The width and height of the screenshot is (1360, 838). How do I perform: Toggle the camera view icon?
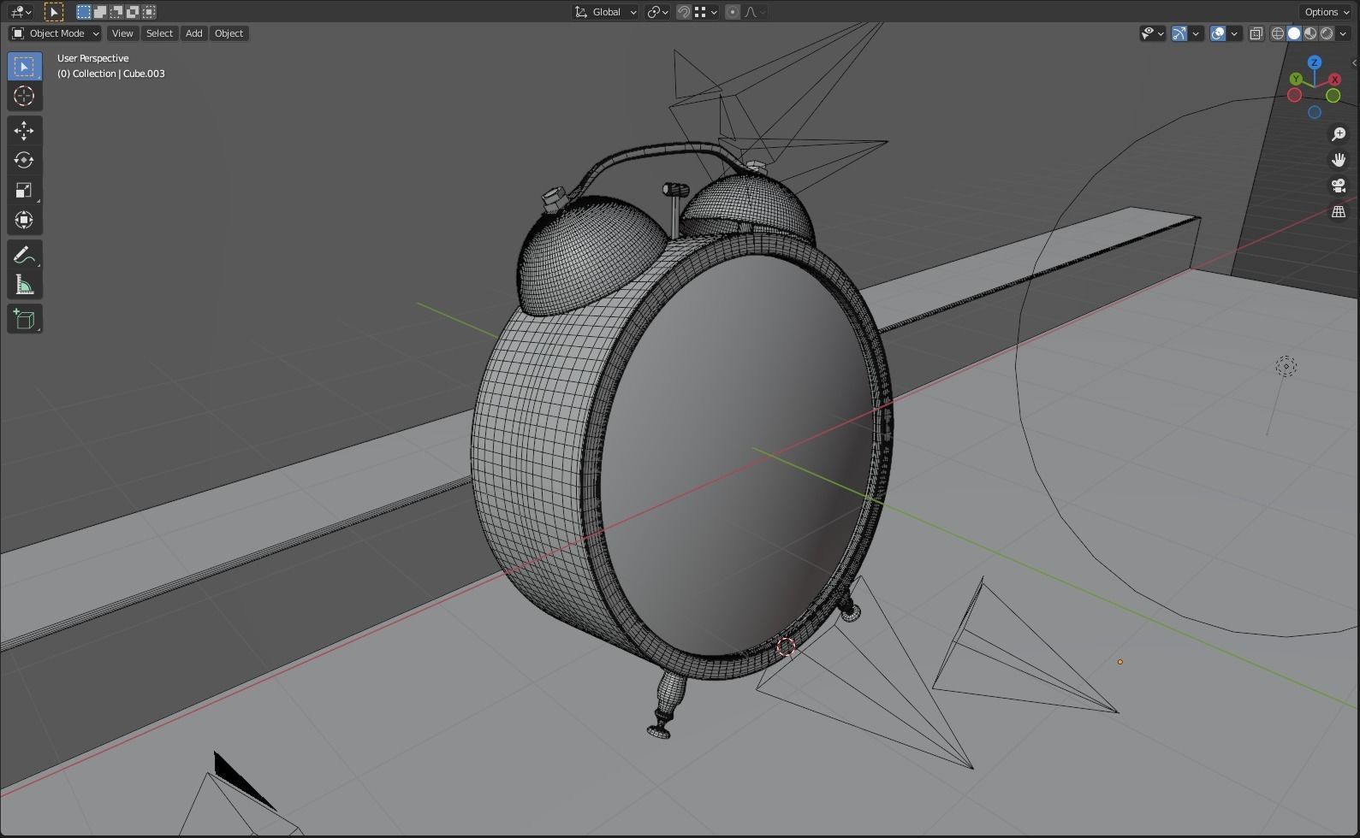click(1339, 186)
